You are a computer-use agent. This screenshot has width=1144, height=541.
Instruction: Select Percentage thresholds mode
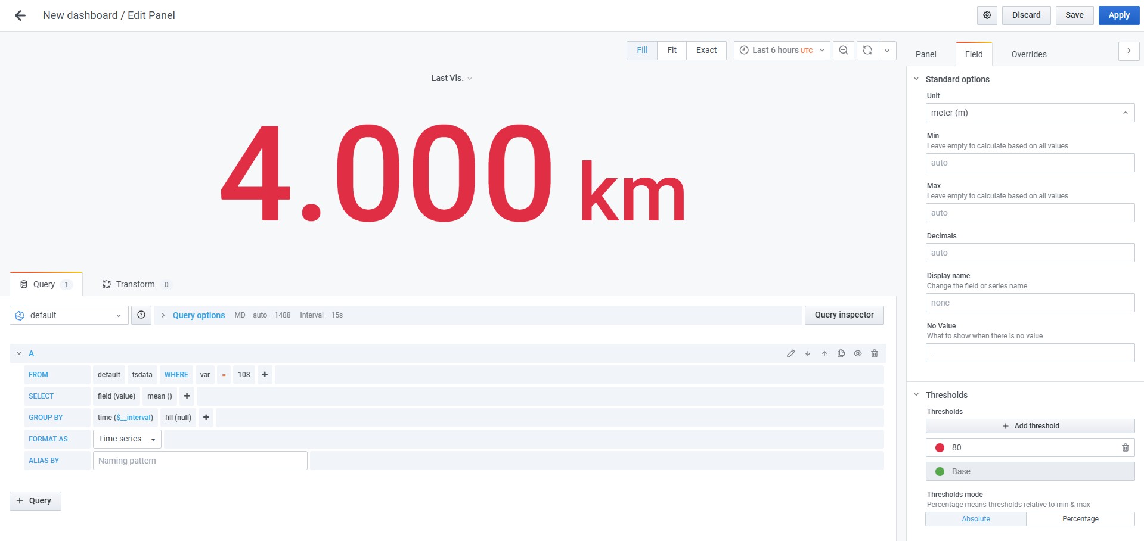pyautogui.click(x=1080, y=519)
